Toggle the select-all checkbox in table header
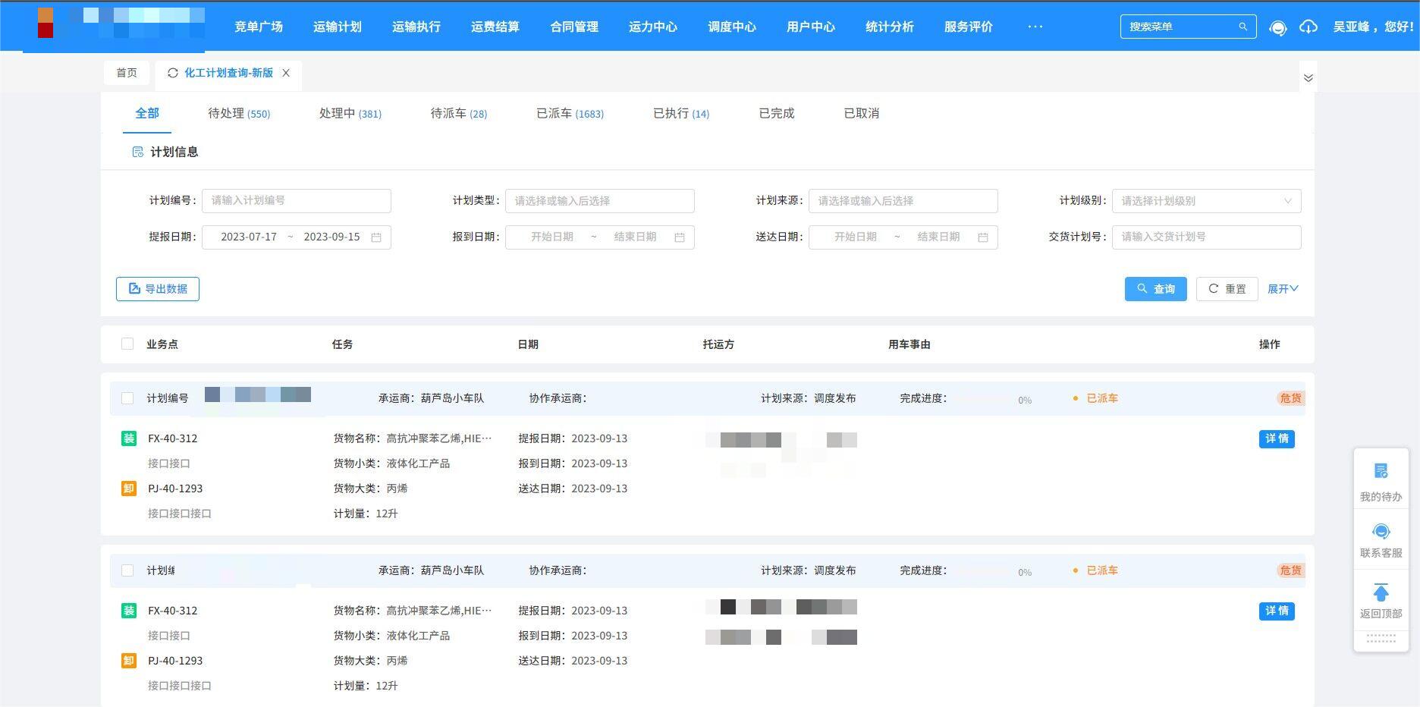 pyautogui.click(x=127, y=344)
